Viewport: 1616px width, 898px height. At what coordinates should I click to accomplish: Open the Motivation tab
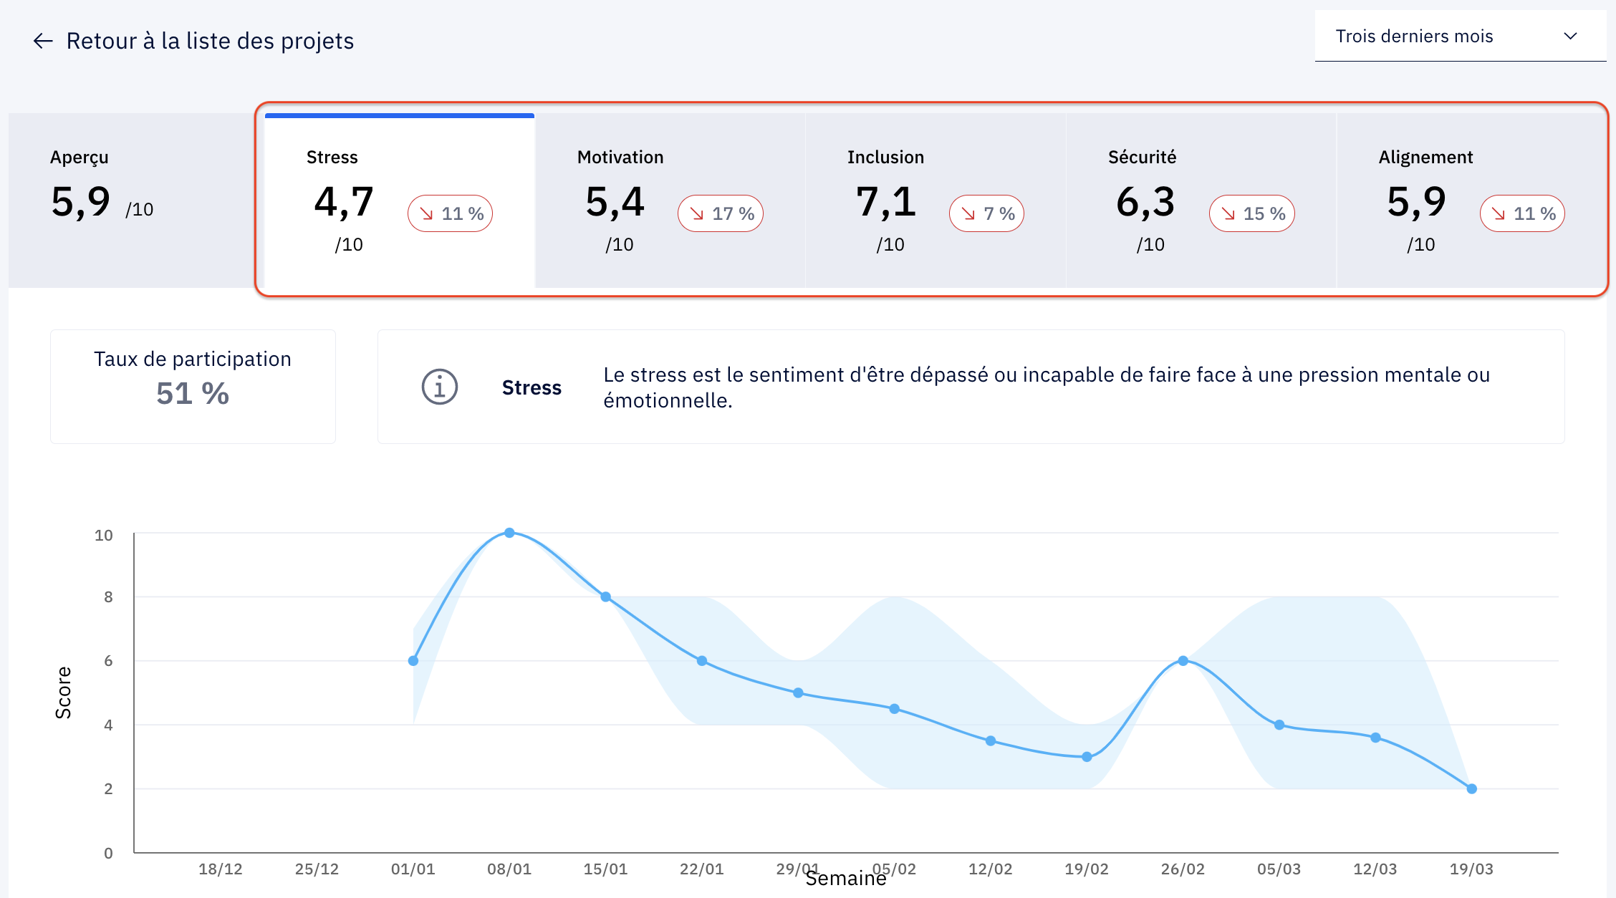pos(670,201)
